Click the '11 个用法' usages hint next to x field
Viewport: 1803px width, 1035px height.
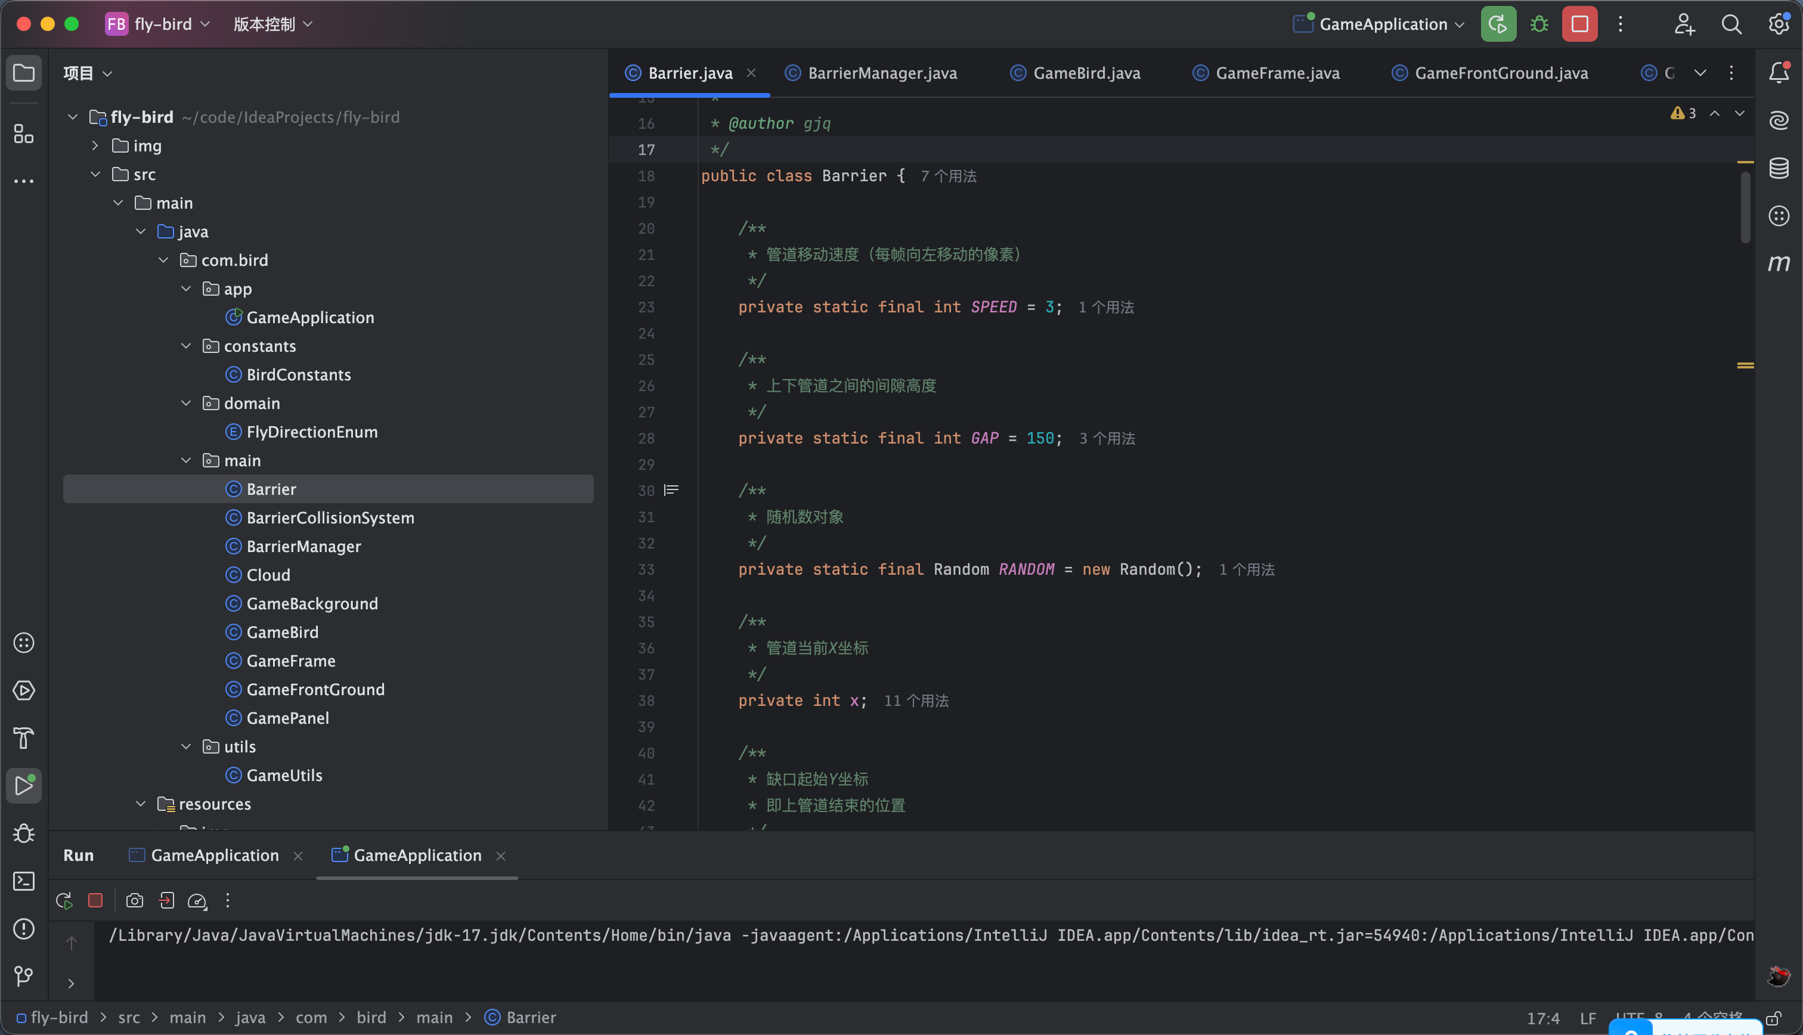click(916, 701)
